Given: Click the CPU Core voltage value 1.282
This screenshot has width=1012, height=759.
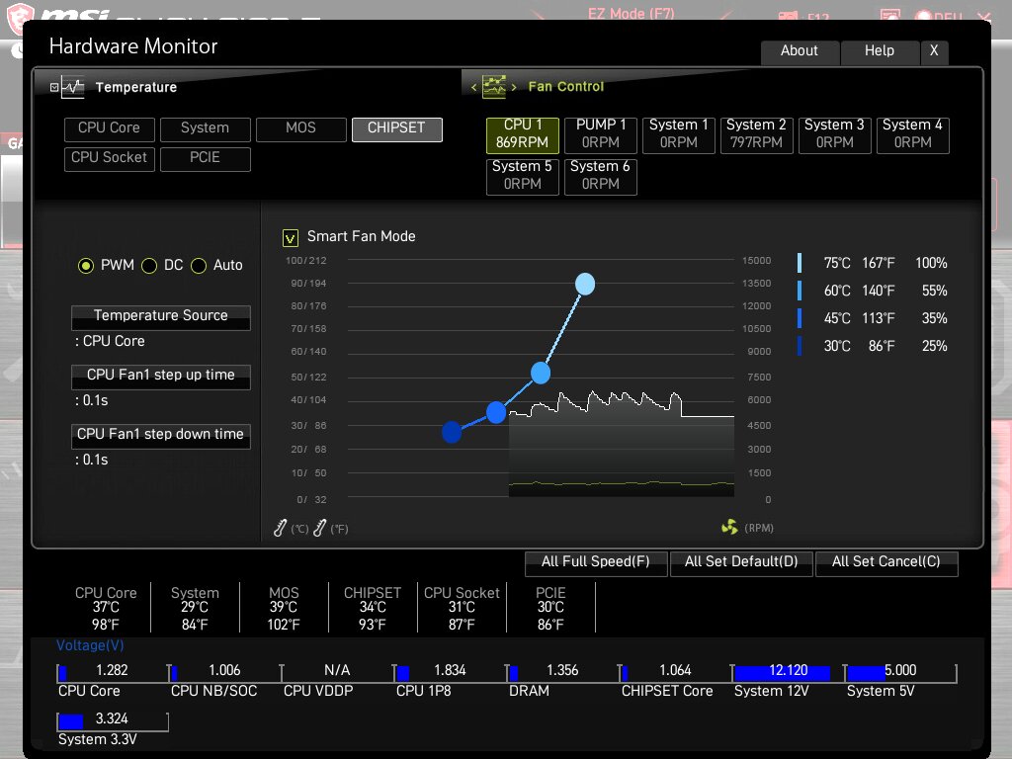Looking at the screenshot, I should 112,671.
